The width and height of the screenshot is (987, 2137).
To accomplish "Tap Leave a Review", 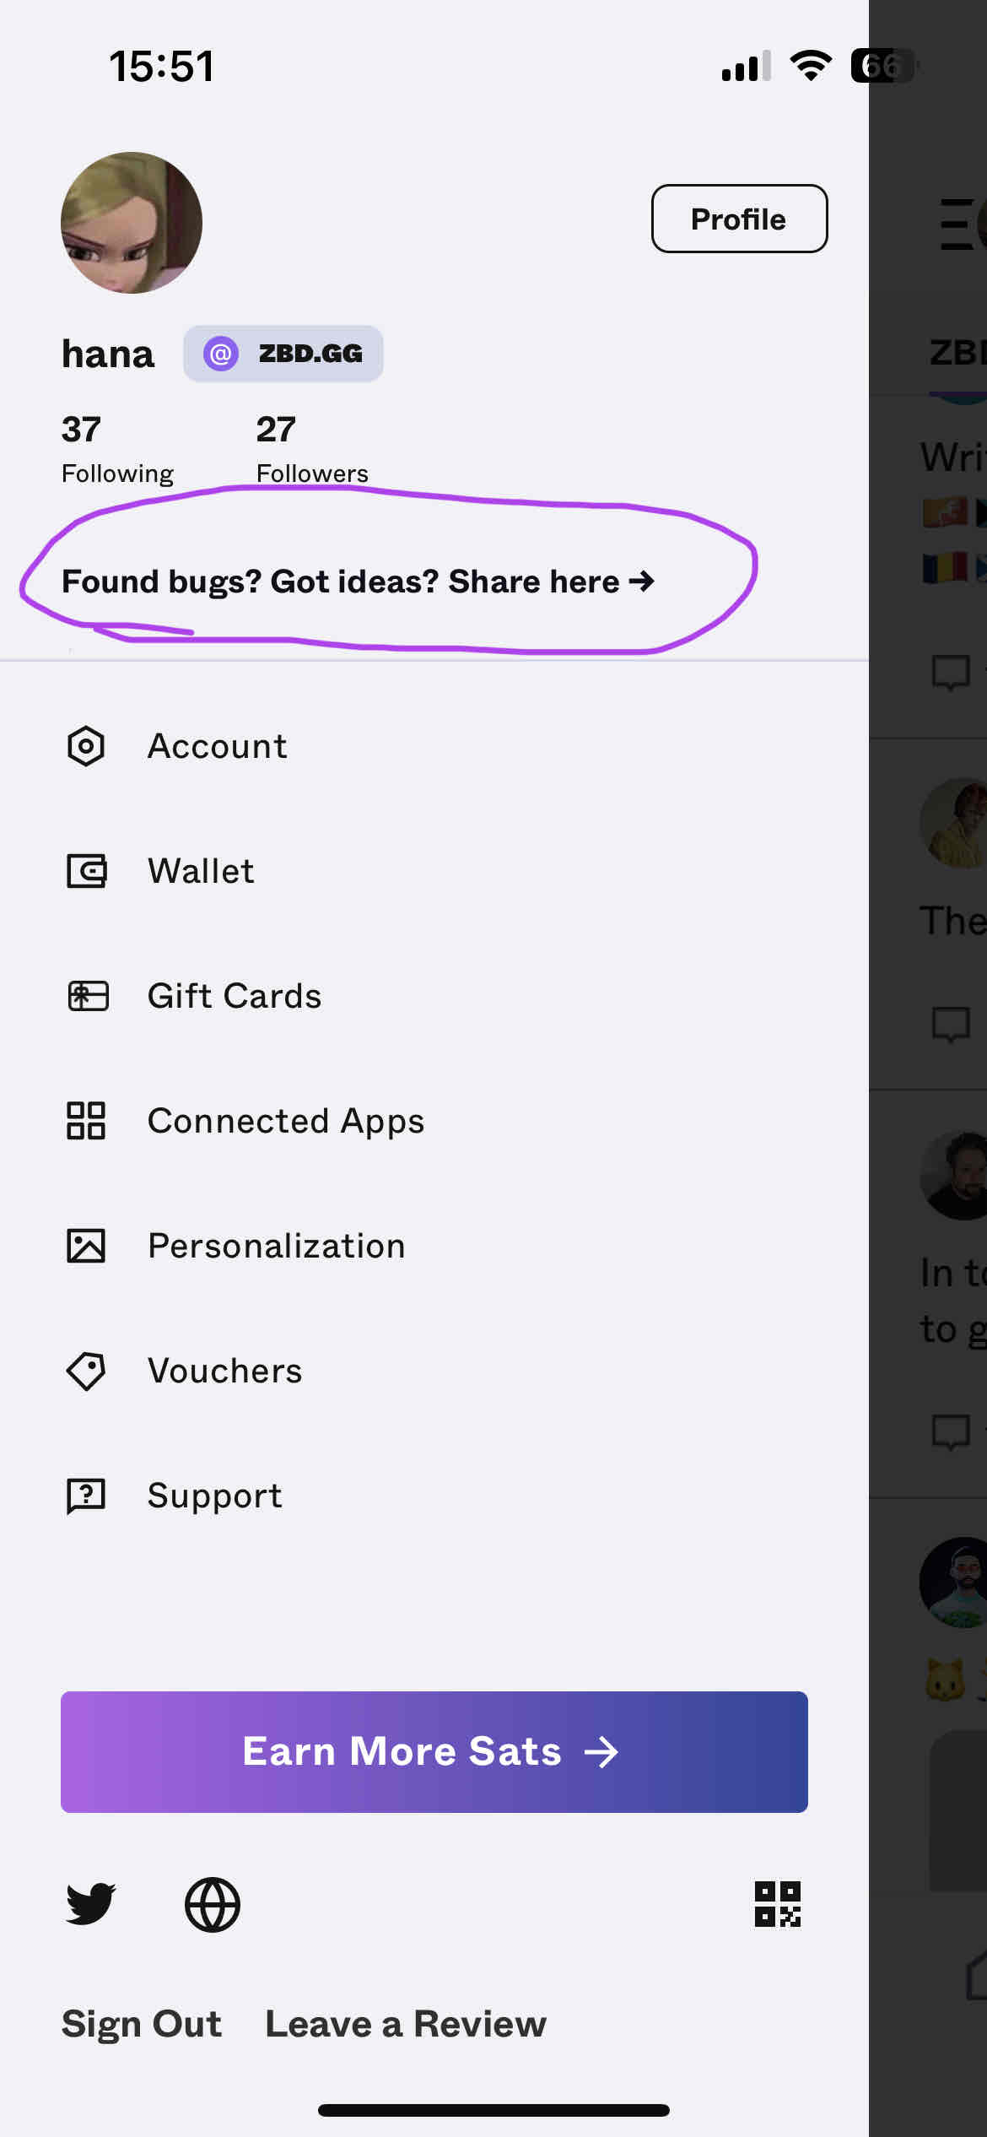I will pos(406,2024).
